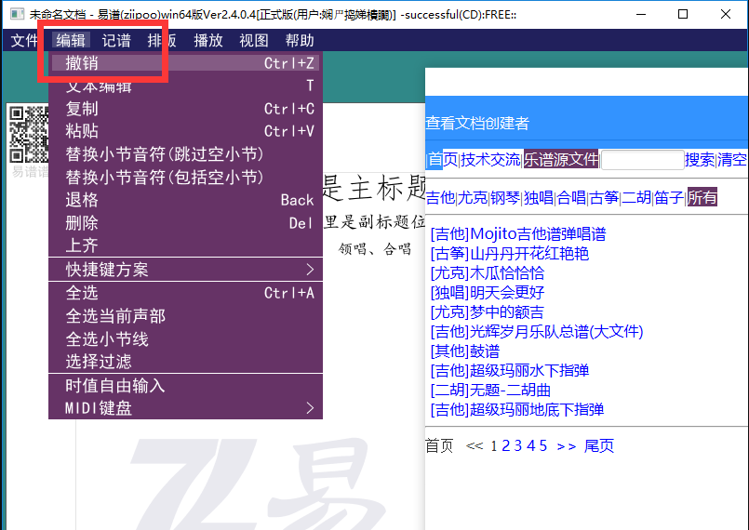Filter scores by 独唱
Viewport: 749px width, 530px height.
pyautogui.click(x=539, y=197)
